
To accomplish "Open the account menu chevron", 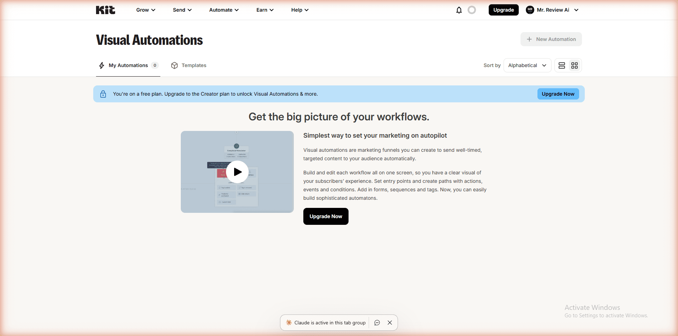I will coord(576,10).
